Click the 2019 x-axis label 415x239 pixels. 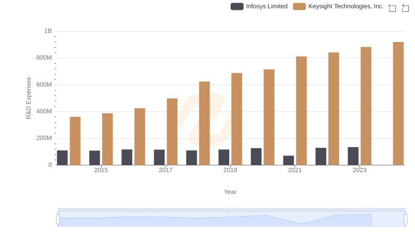[x=230, y=170]
